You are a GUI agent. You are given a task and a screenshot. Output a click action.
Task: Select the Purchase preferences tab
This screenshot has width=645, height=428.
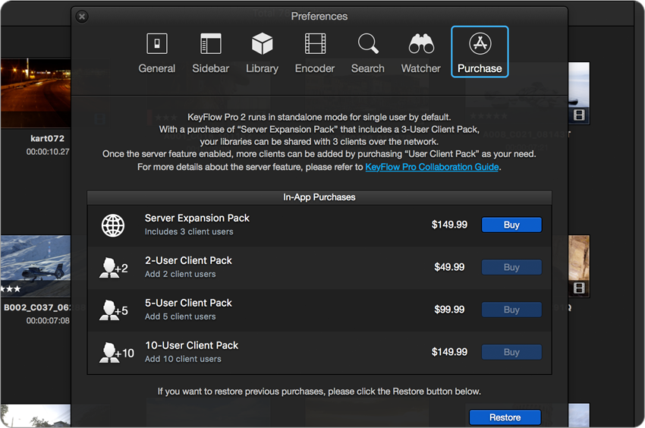pos(480,52)
